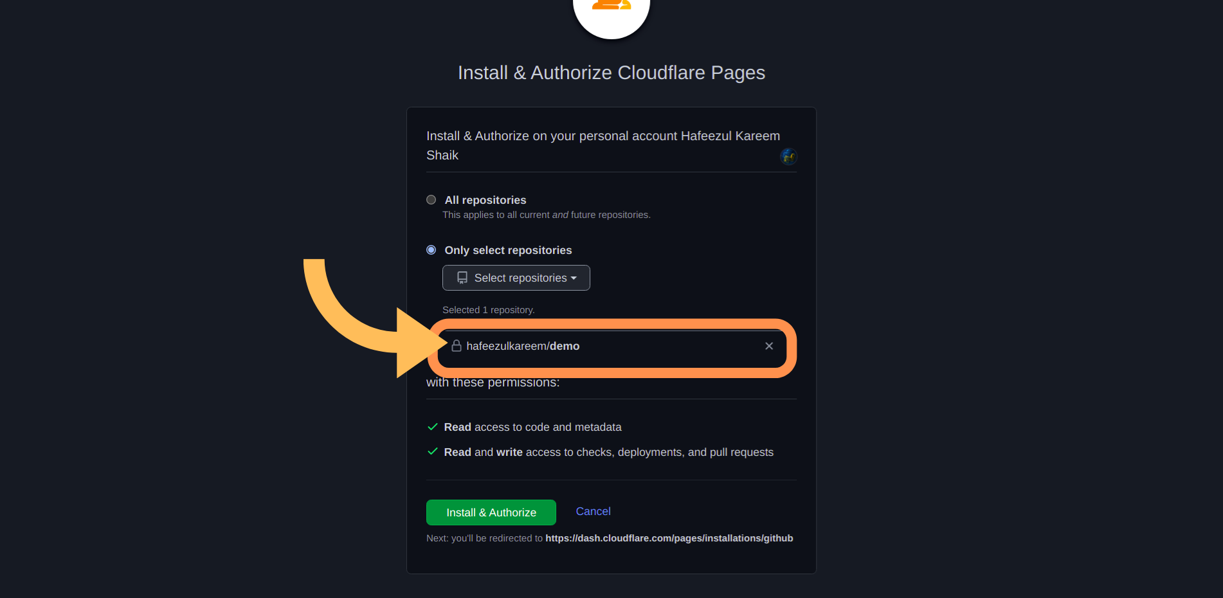Click the Only select repositories label text
1223x598 pixels.
(508, 250)
